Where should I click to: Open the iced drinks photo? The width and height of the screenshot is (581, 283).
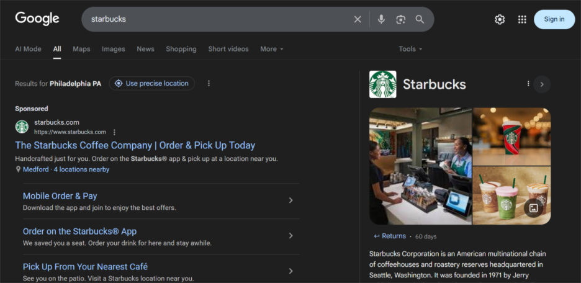511,195
